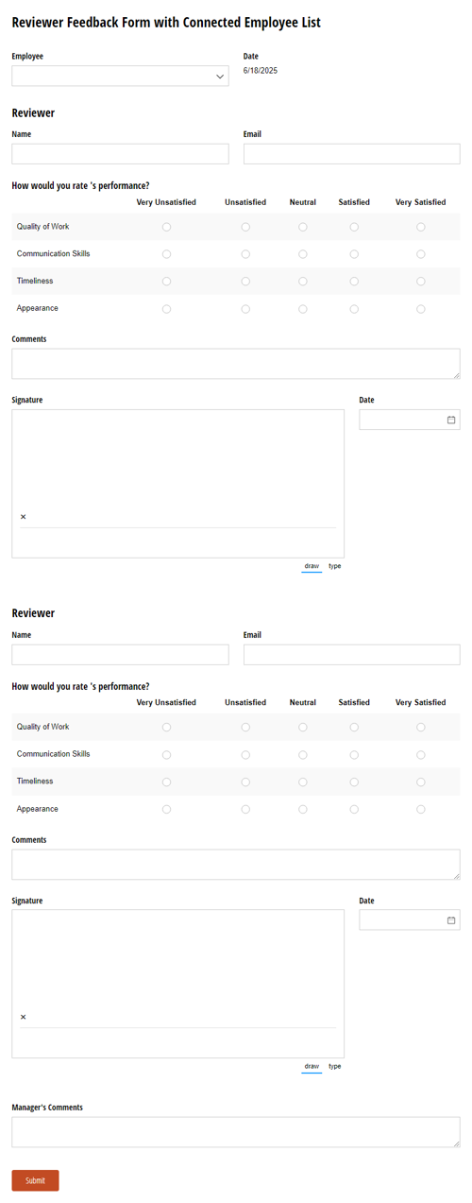Focus the second reviewer Email field
This screenshot has height=1203, width=472.
pyautogui.click(x=352, y=654)
